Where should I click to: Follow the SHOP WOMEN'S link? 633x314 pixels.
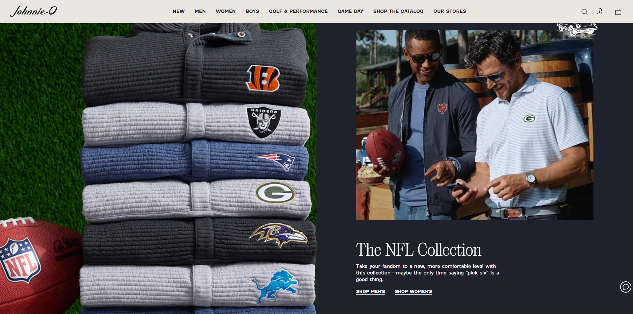(413, 292)
